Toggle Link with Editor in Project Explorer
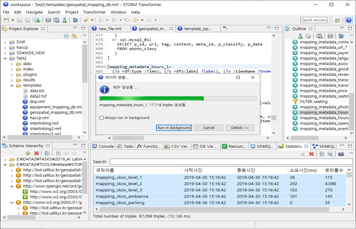The height and width of the screenshot is (229, 356). coord(74,36)
